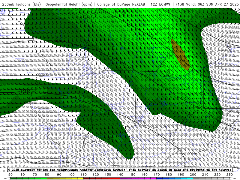This screenshot has height=180, width=240.
Task: Click legend value 140
Action: (120, 175)
